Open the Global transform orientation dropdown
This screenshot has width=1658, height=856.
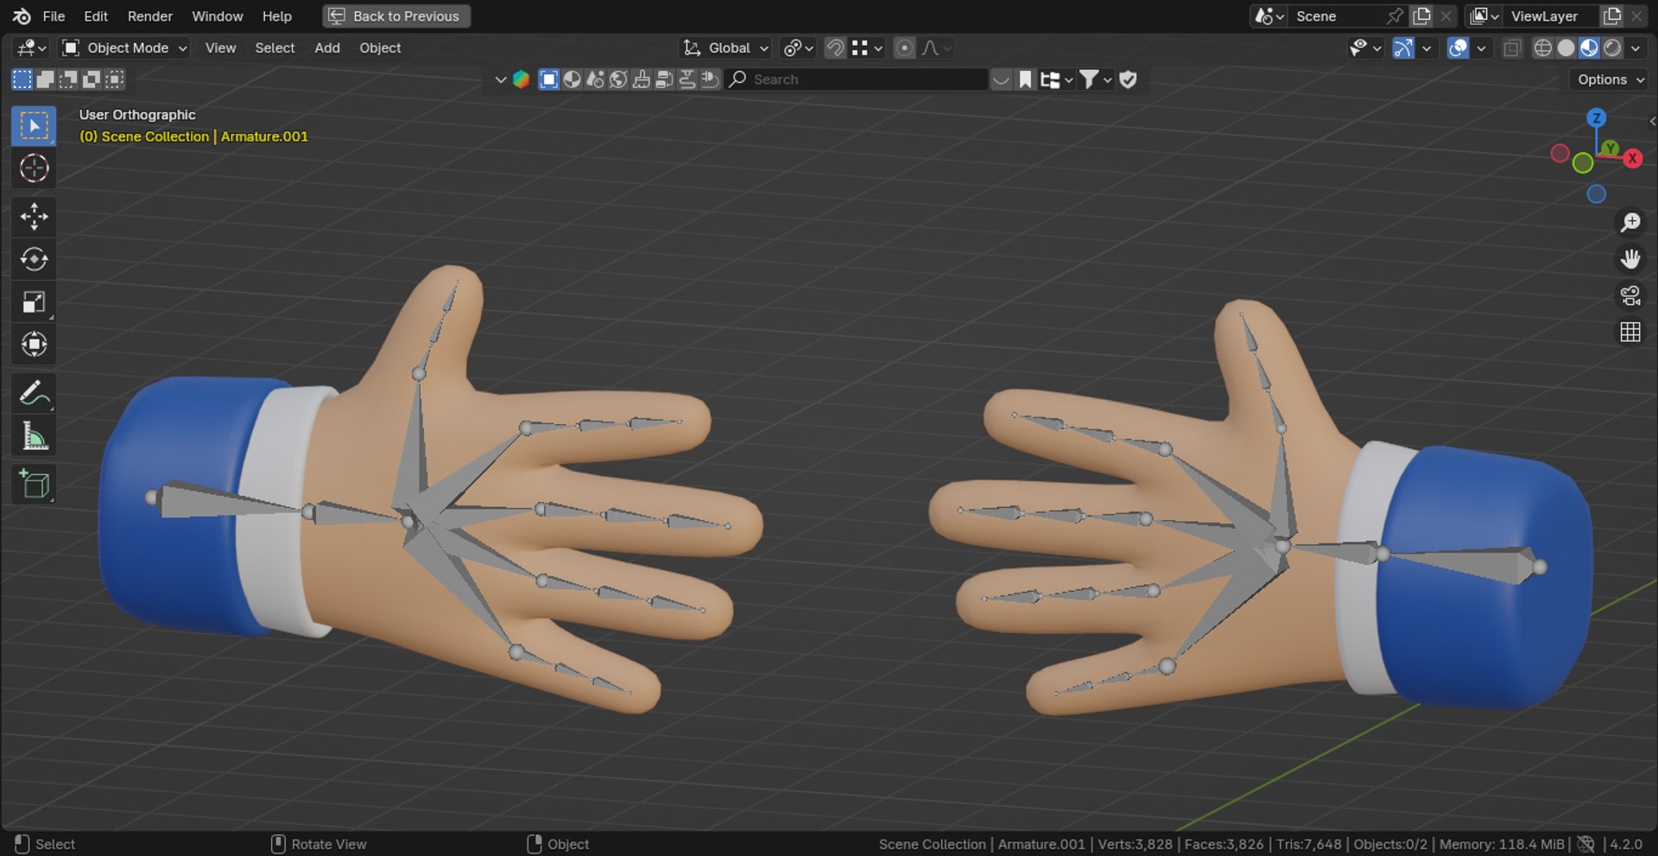[x=726, y=48]
